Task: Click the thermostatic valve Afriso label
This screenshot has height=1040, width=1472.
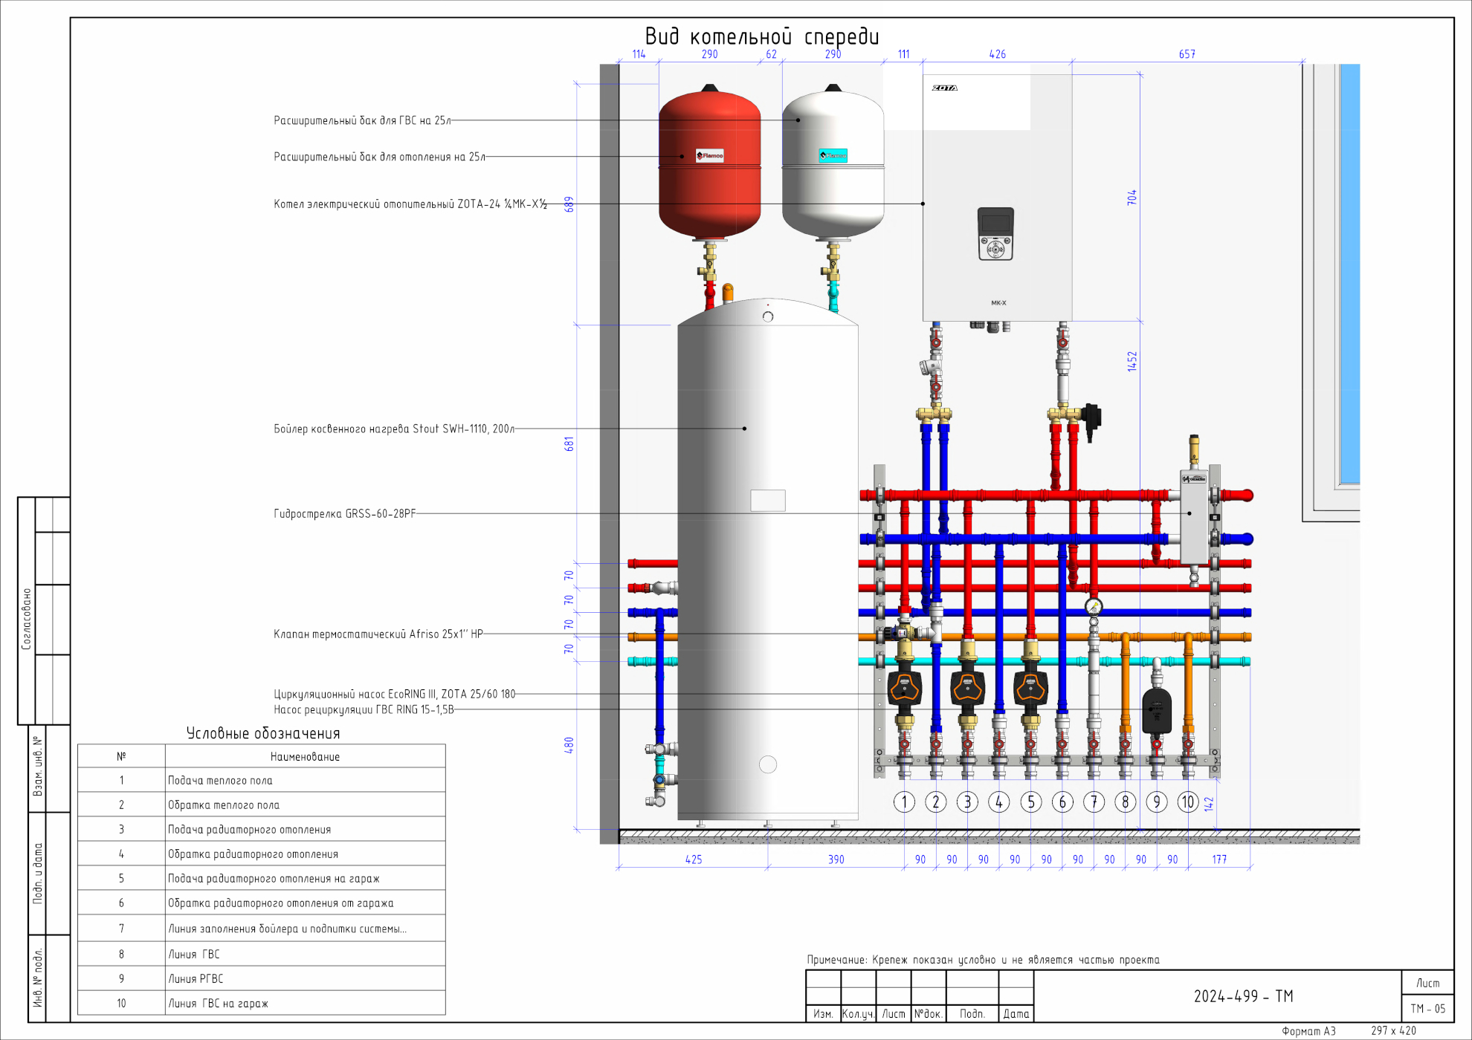Action: 378,634
